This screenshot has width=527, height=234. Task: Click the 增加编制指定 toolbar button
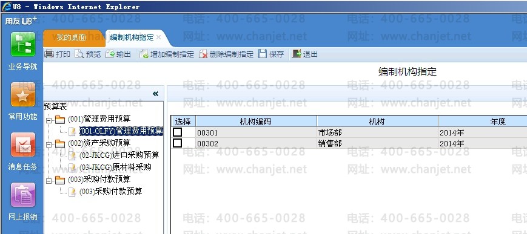coord(167,54)
